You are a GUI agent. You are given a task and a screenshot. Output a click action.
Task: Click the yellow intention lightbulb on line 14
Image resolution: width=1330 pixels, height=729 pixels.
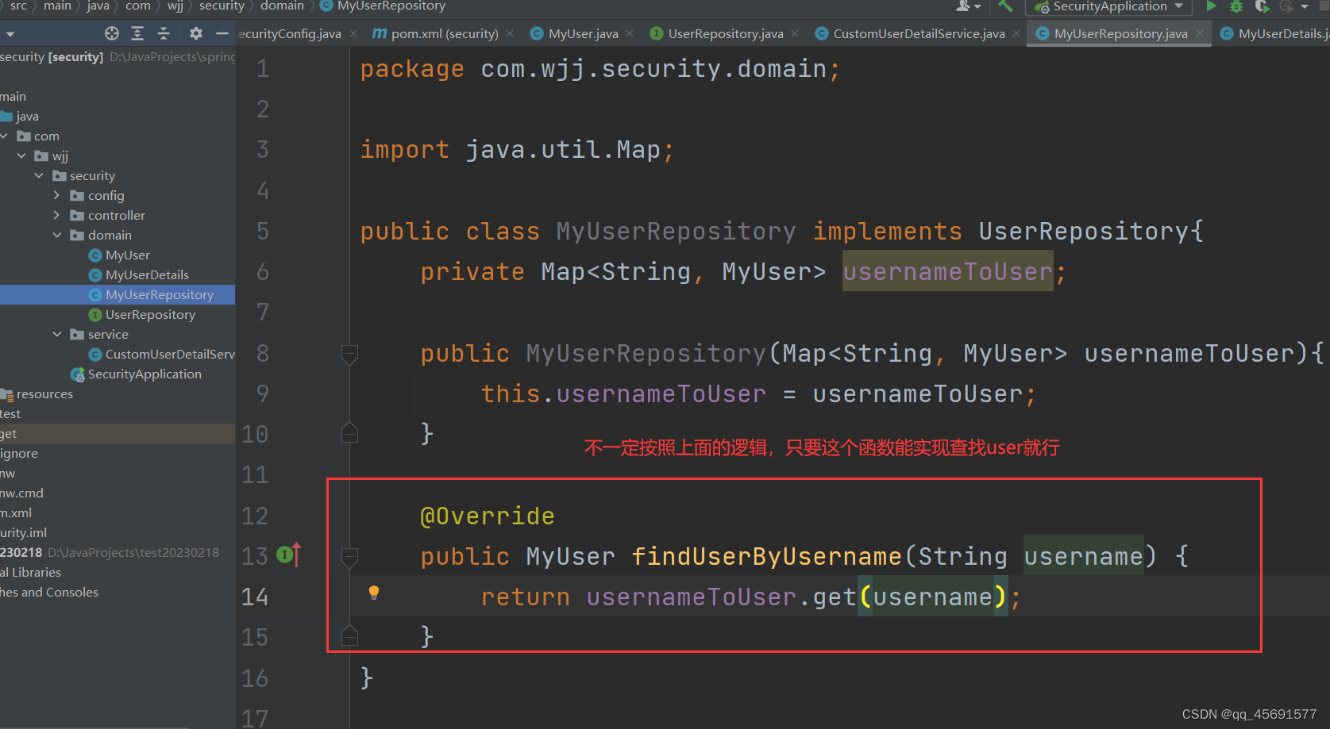click(374, 593)
